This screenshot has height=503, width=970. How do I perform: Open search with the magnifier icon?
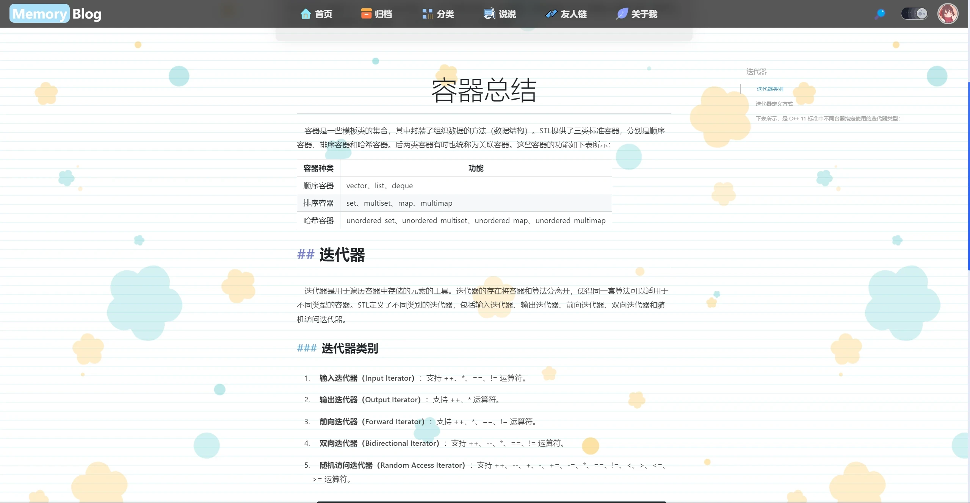pyautogui.click(x=880, y=14)
